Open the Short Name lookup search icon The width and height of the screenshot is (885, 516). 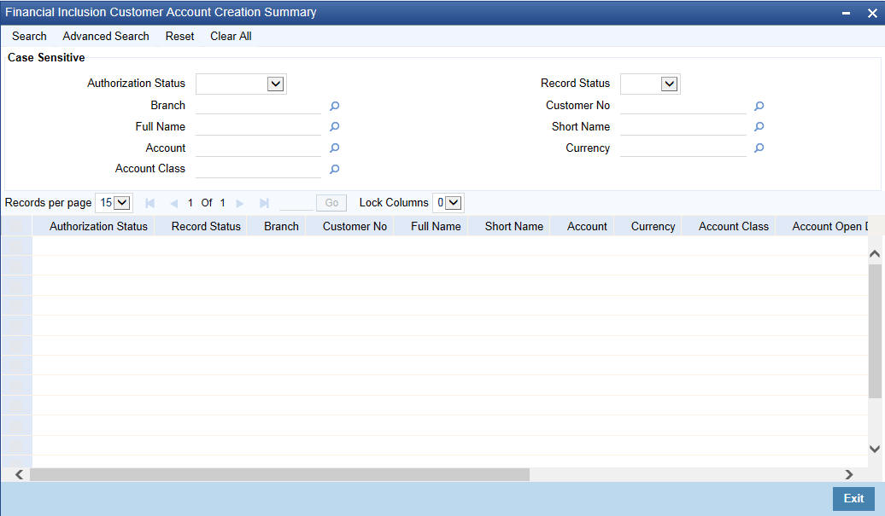point(759,127)
